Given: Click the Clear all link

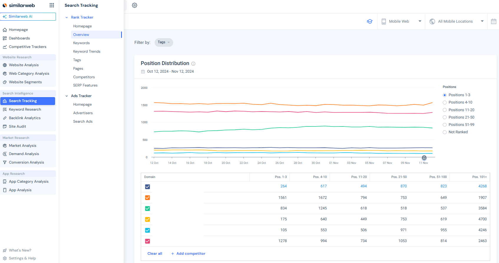Looking at the screenshot, I should (155, 254).
